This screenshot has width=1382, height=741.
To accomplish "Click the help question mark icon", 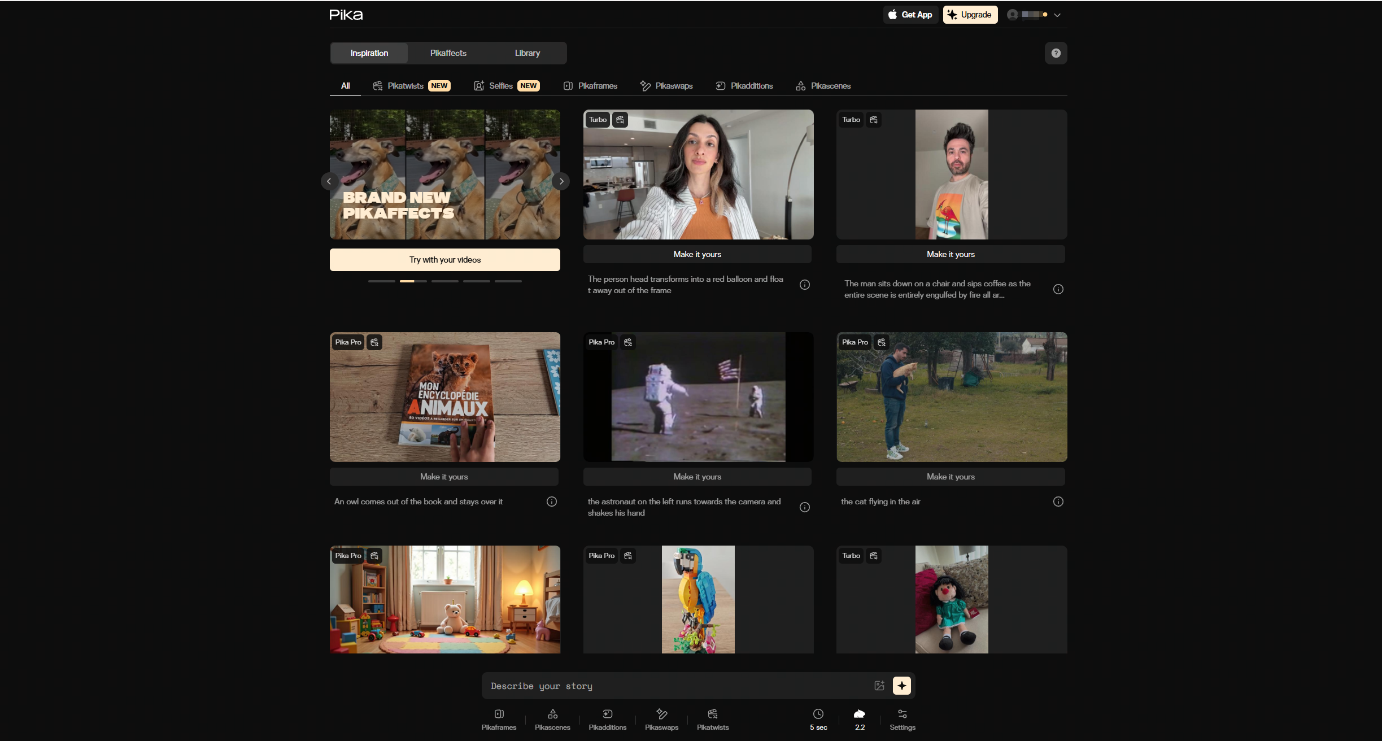I will point(1056,53).
